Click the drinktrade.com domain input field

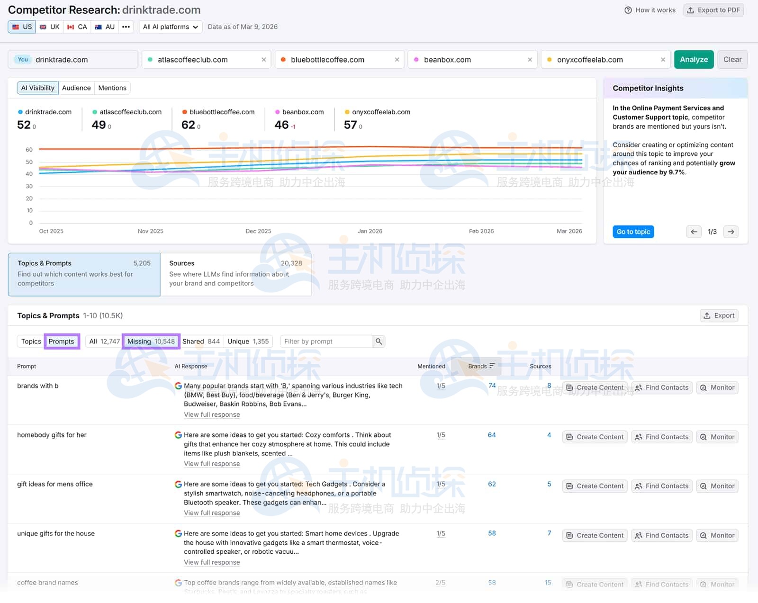(x=73, y=60)
